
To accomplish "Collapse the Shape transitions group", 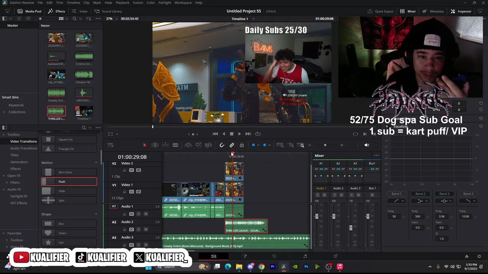I will point(96,214).
